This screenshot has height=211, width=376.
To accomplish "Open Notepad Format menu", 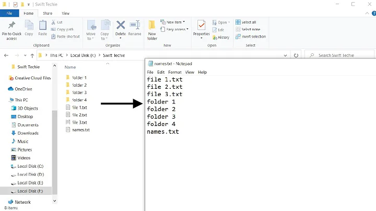I will [175, 72].
